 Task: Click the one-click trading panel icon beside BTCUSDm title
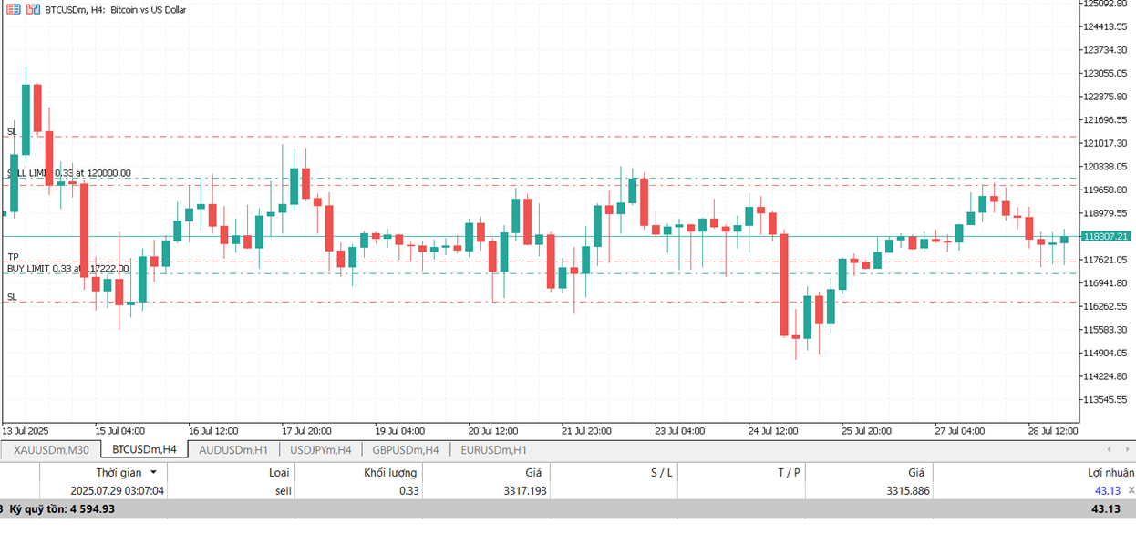(14, 9)
